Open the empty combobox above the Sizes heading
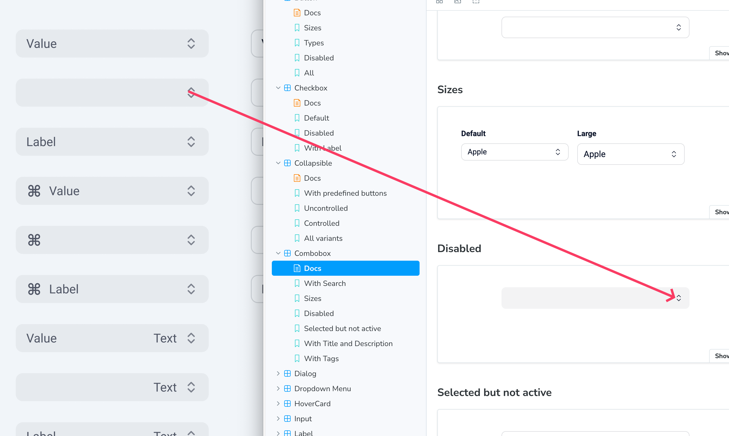This screenshot has height=436, width=729. [x=595, y=27]
